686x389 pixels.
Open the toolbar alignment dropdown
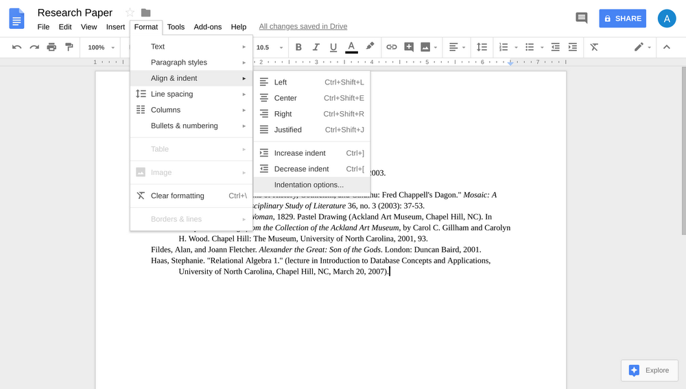click(x=457, y=47)
